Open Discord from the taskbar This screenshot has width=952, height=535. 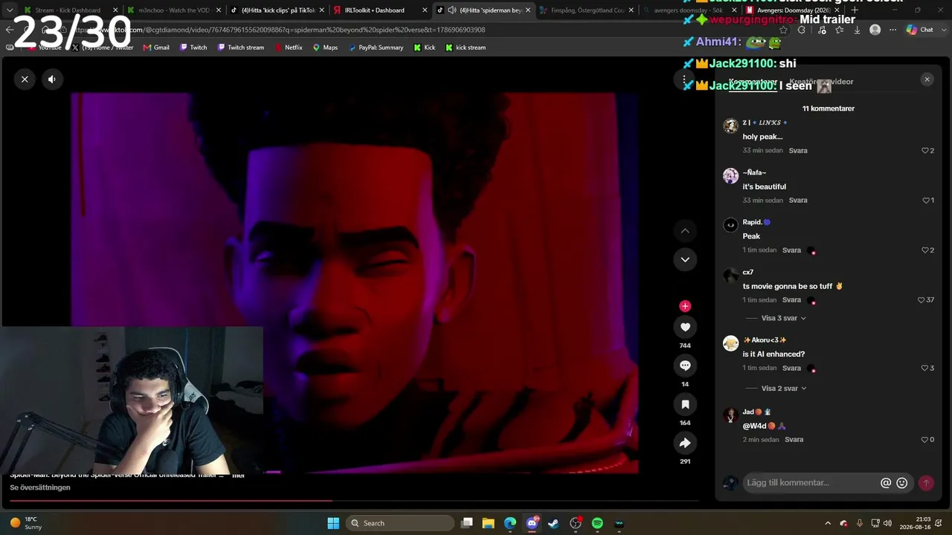532,523
